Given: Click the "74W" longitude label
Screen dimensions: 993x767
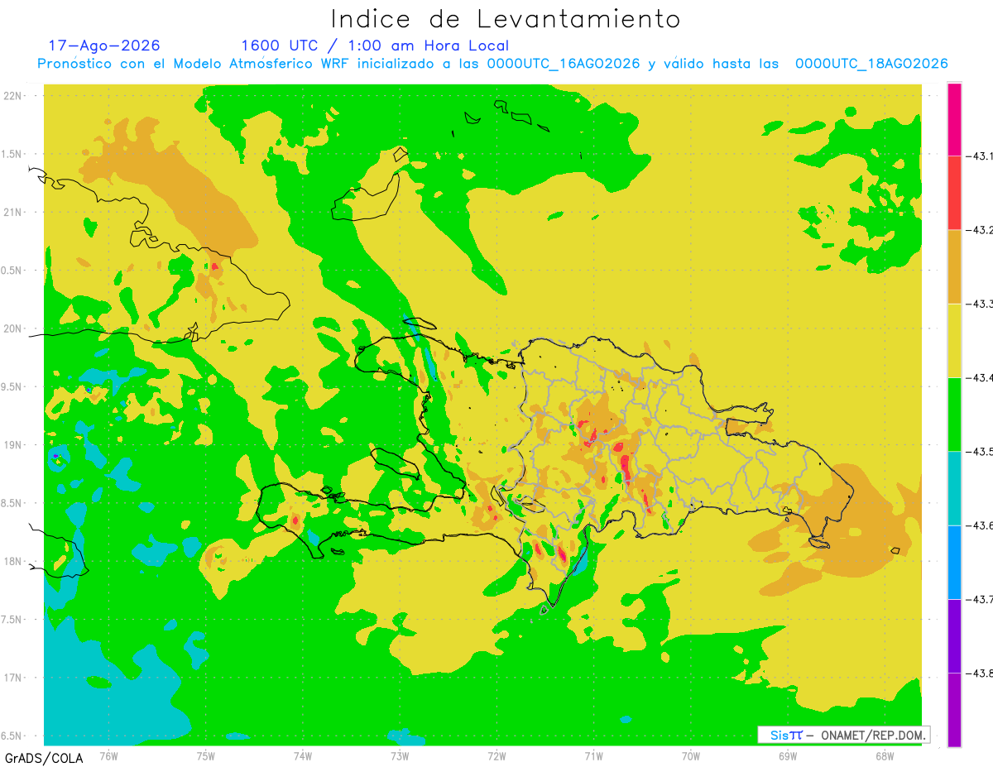Looking at the screenshot, I should click(303, 756).
